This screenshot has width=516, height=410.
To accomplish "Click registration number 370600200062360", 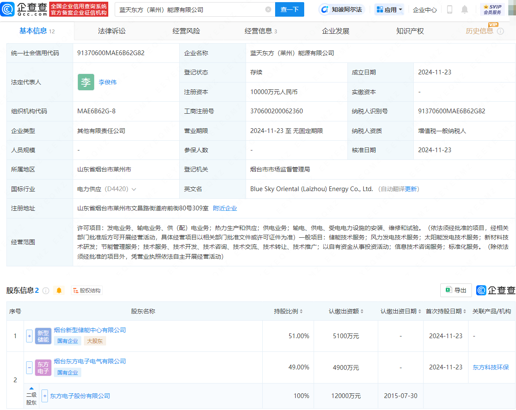I will click(x=276, y=111).
